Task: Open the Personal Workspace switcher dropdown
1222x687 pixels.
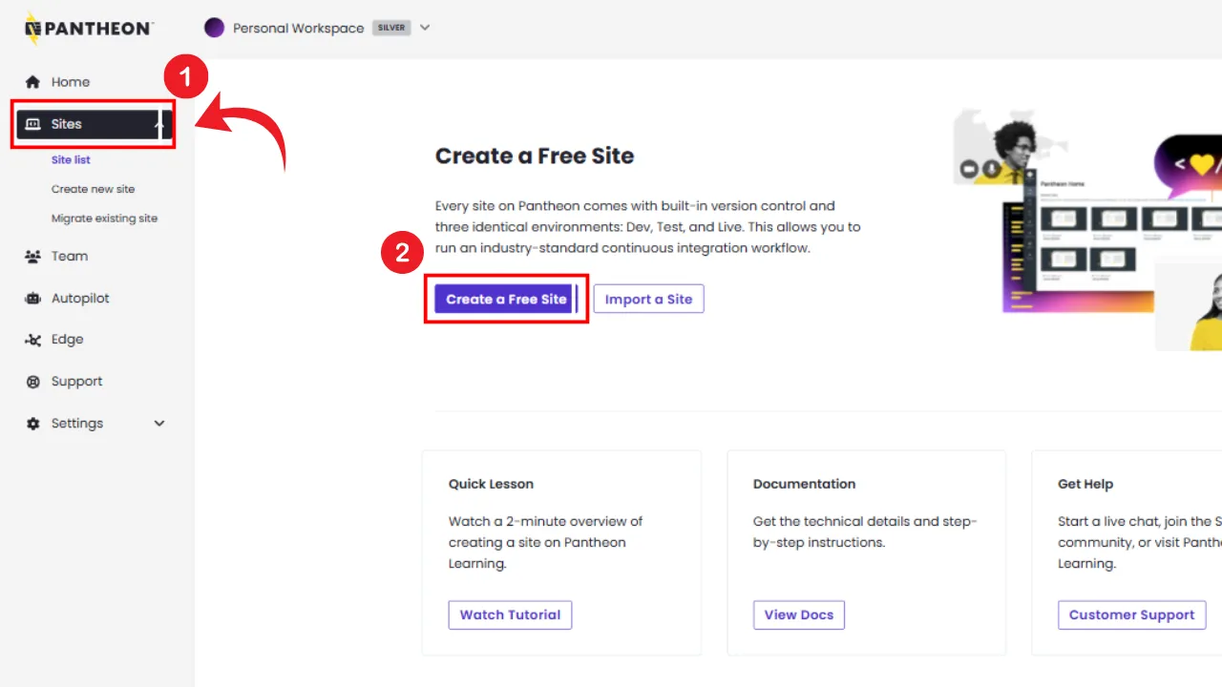Action: pyautogui.click(x=425, y=28)
